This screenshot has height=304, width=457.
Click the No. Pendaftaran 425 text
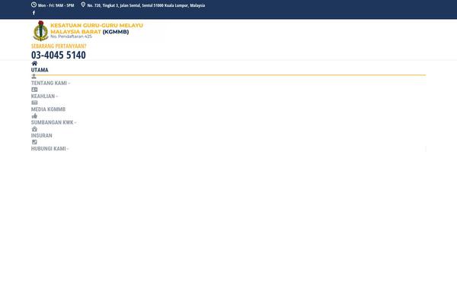point(71,36)
